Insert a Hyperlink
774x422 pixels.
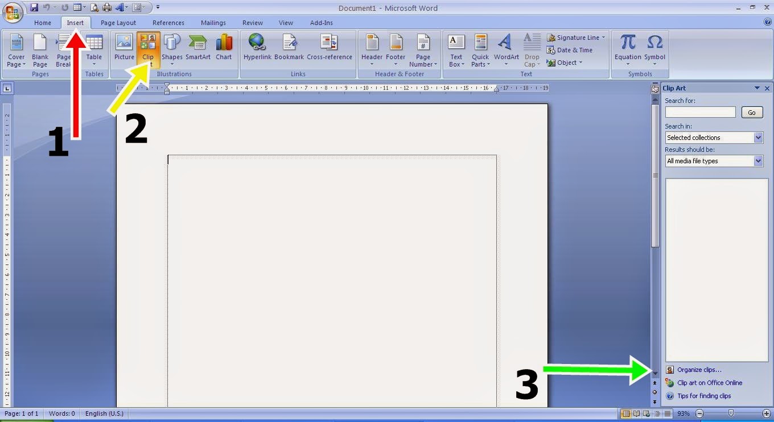pos(257,47)
